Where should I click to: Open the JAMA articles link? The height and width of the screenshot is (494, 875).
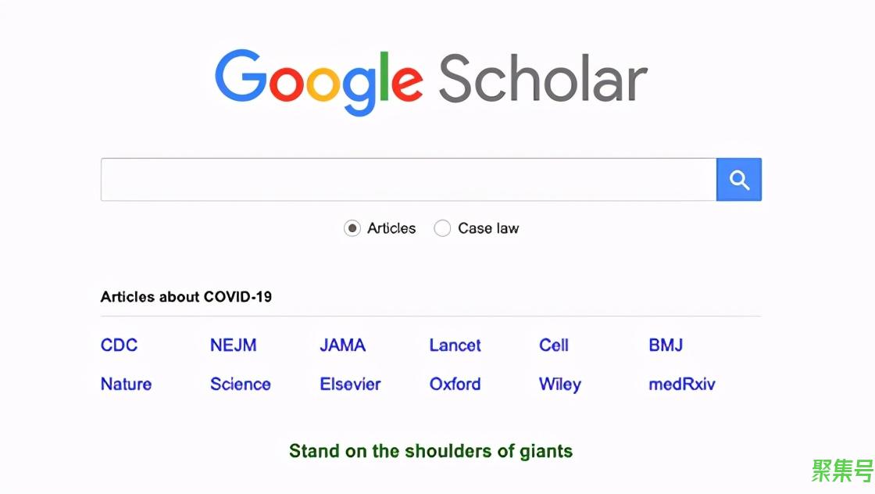343,345
